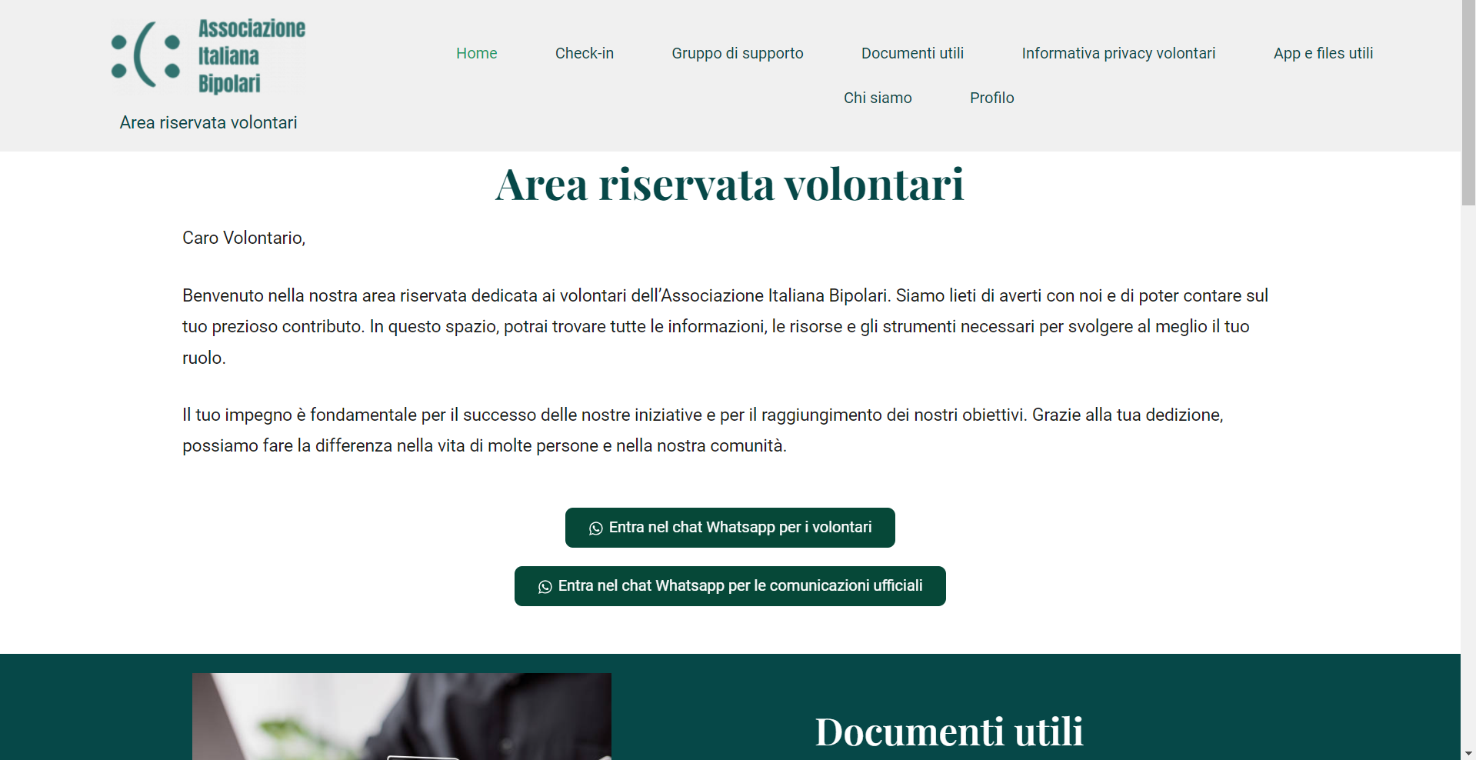Open Gruppo di supporto in navigation
The height and width of the screenshot is (760, 1476).
(x=737, y=53)
